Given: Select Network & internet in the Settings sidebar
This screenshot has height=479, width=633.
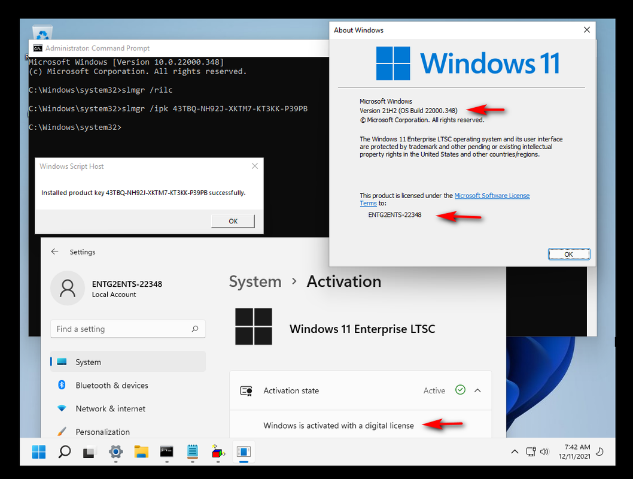Looking at the screenshot, I should point(128,409).
